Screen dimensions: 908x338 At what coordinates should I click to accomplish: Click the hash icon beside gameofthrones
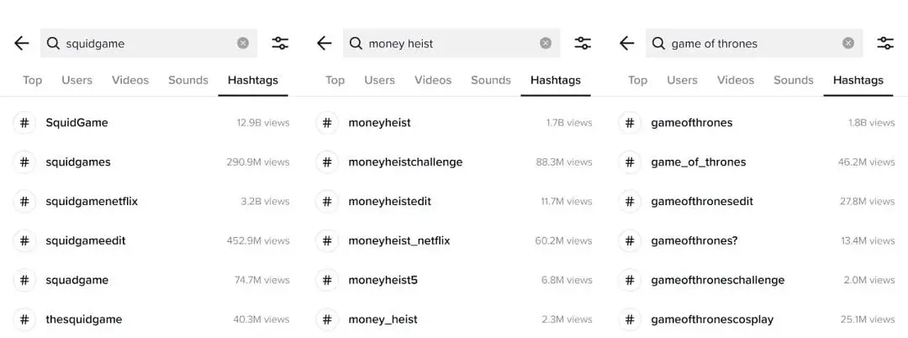pos(630,123)
